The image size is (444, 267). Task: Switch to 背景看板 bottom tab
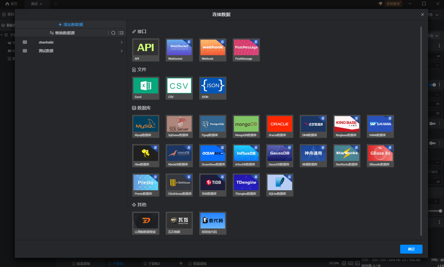(x=197, y=263)
